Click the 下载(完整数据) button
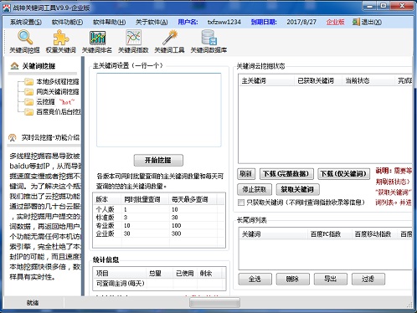417x313 pixels. tap(286, 174)
